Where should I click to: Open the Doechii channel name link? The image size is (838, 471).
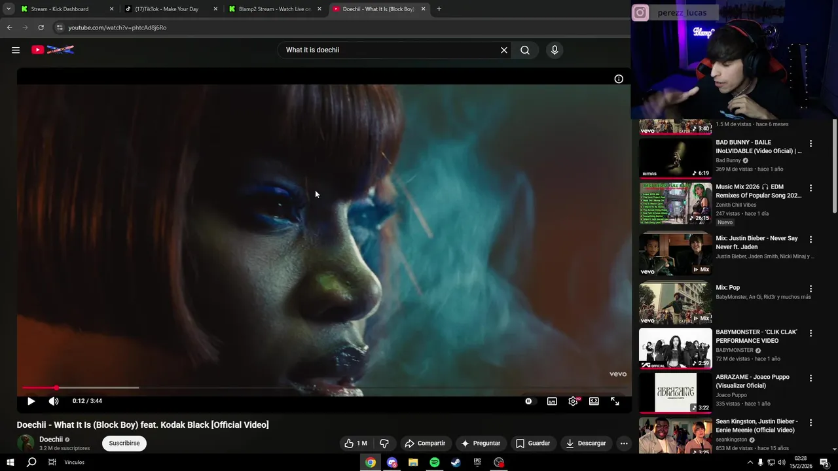tap(51, 439)
